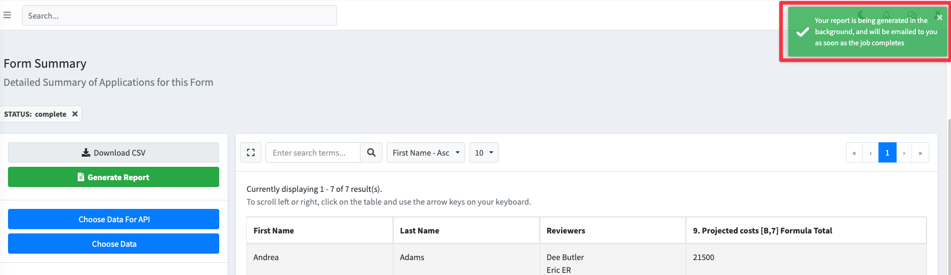Go to the previous results page

tap(870, 153)
